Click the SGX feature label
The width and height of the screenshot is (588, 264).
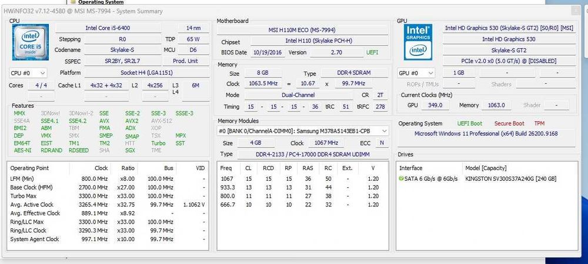click(131, 150)
